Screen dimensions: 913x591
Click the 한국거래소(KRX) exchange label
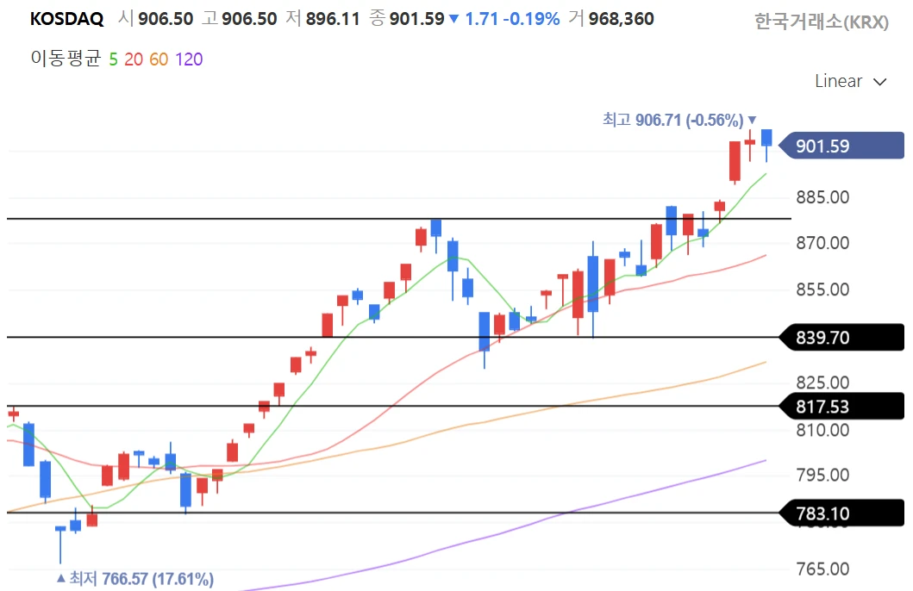[821, 22]
